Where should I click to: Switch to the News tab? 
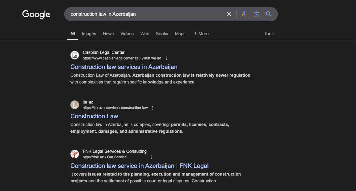(108, 34)
